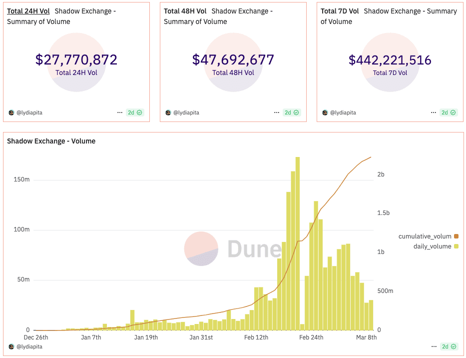Select the $442,221,516 counter value
The width and height of the screenshot is (466, 358).
(390, 60)
